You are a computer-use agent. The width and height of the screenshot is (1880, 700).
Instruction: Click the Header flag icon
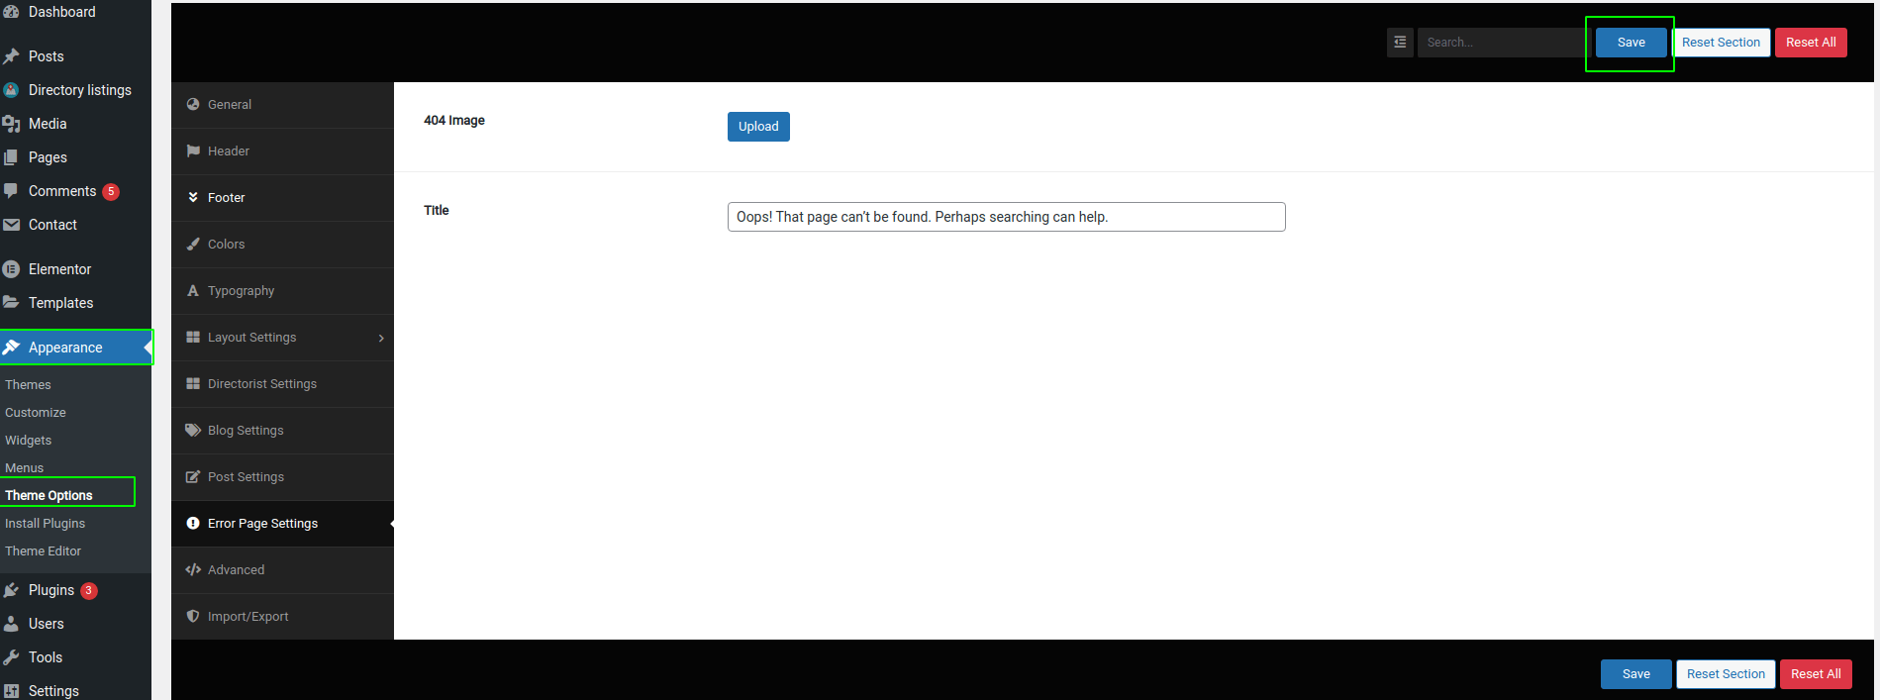click(193, 151)
